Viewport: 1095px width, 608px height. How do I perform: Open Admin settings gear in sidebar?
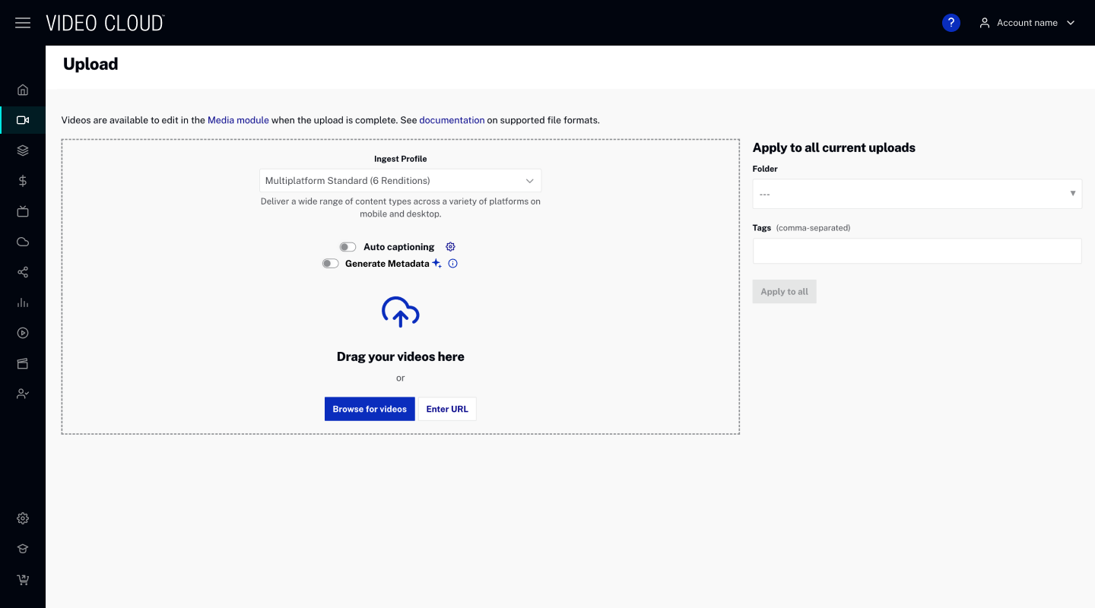point(23,518)
